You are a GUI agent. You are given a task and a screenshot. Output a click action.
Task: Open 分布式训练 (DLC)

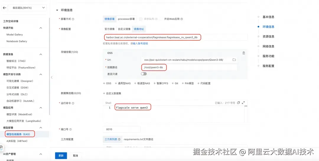tap(17, 94)
